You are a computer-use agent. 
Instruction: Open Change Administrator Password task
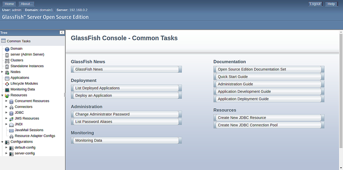pyautogui.click(x=126, y=114)
